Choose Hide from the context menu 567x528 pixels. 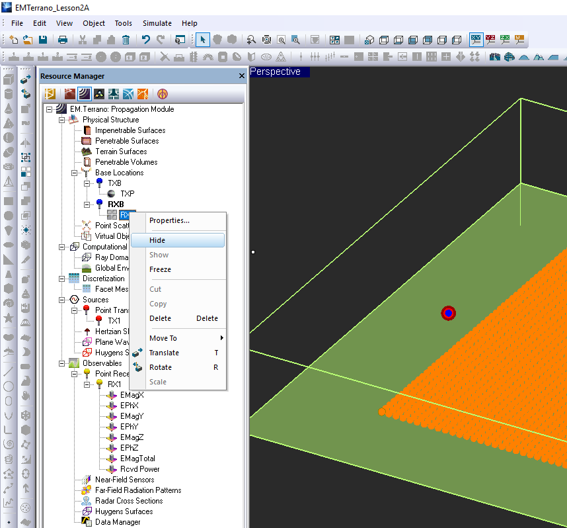pos(157,240)
